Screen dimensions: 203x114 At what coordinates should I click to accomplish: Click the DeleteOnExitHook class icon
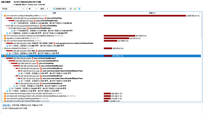pos(5,48)
